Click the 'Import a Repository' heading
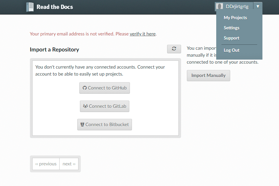 pos(54,49)
